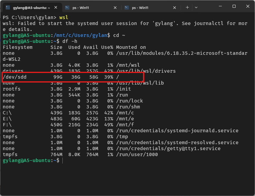The image size is (255, 196).
Task: Click the '/mnt/c/Users/gylan' path in prompt
Action: pyautogui.click(x=80, y=35)
